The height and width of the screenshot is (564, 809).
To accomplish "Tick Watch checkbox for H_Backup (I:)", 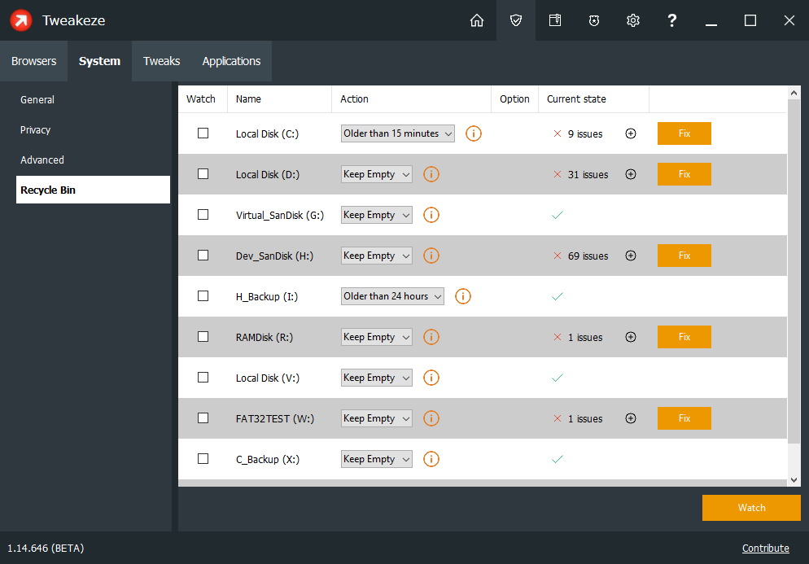I will tap(203, 295).
